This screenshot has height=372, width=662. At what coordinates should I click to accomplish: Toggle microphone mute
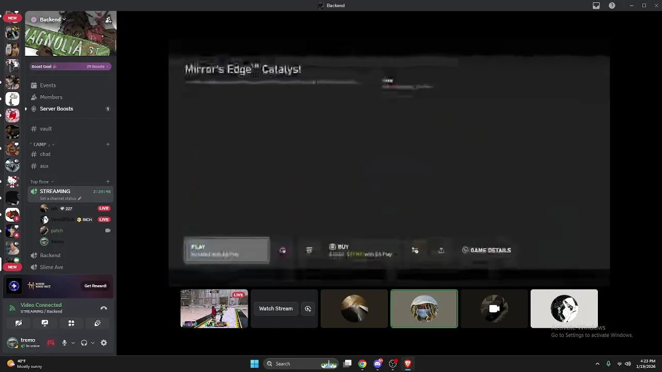(x=65, y=343)
